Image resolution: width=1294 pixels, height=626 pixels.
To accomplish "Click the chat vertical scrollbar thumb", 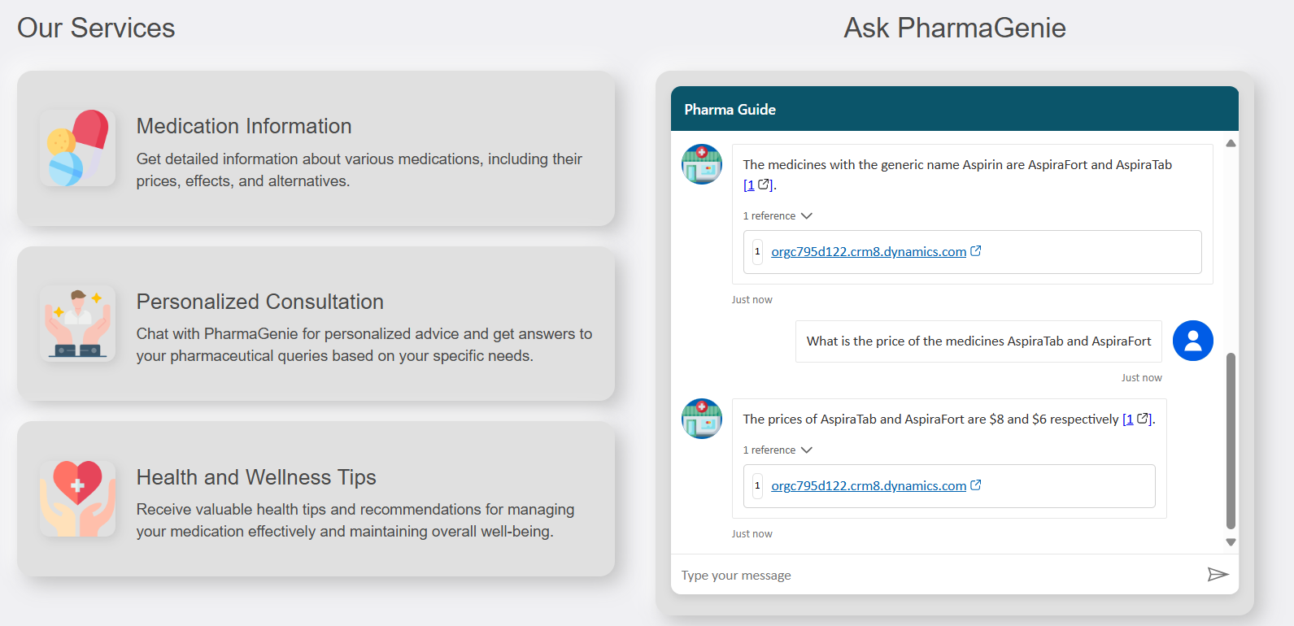I will click(x=1231, y=441).
